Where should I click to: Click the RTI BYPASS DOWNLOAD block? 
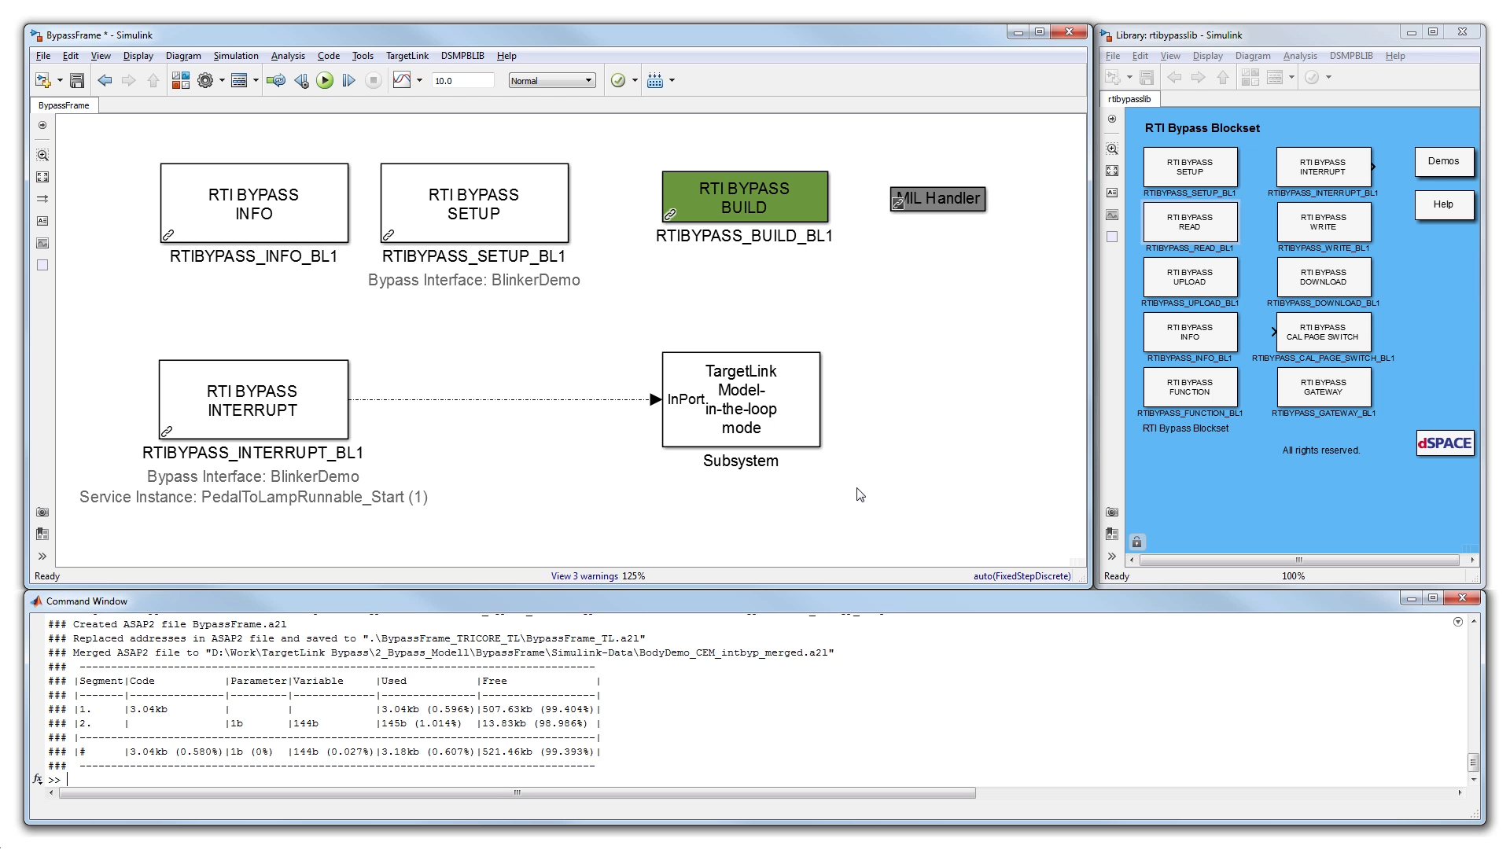click(x=1322, y=277)
